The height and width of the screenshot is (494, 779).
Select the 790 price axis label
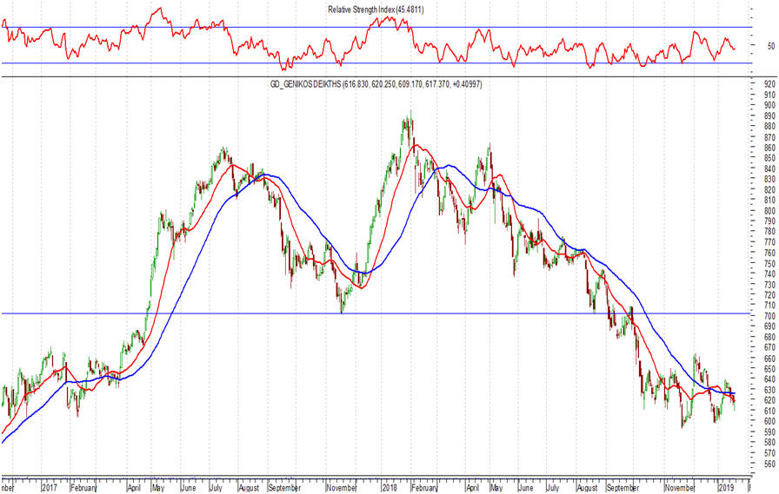pos(769,221)
